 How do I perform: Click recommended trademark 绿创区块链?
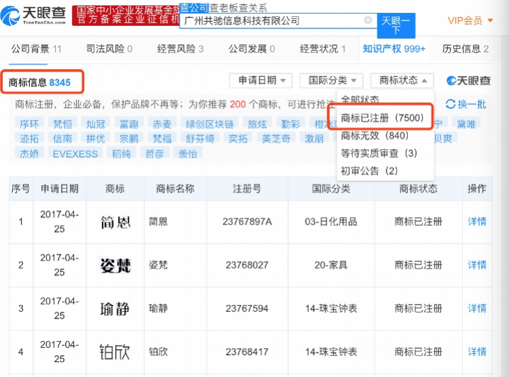[210, 124]
